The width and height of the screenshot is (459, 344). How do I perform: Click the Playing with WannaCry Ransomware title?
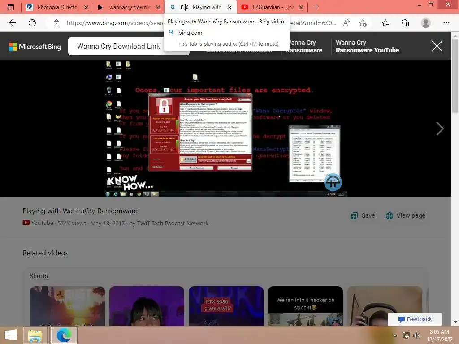[x=80, y=211]
